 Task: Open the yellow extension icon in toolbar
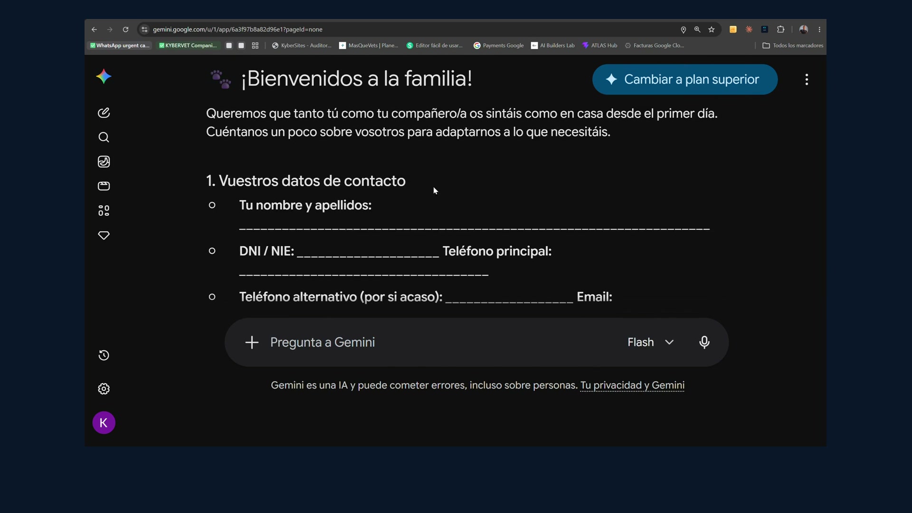click(x=733, y=29)
